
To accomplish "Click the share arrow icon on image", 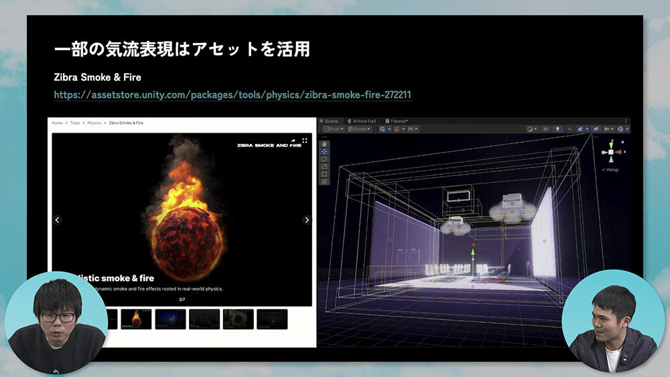I will tap(293, 141).
